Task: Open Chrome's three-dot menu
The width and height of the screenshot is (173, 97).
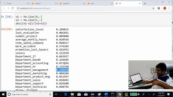Action: pos(169,8)
